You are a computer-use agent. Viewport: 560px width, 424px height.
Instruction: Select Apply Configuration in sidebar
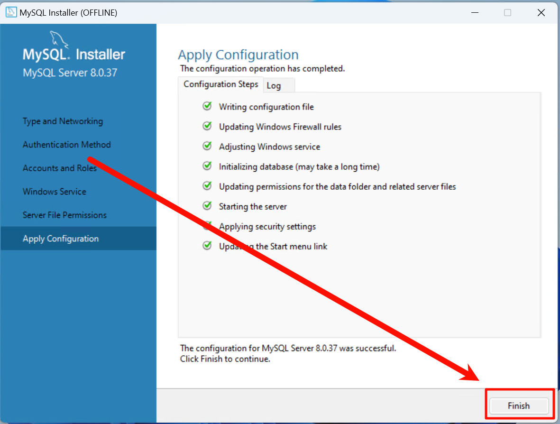tap(78, 238)
